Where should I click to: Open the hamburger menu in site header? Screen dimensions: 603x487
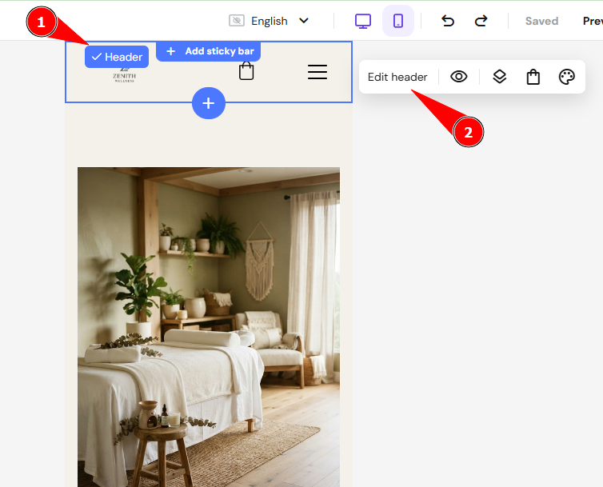click(317, 72)
